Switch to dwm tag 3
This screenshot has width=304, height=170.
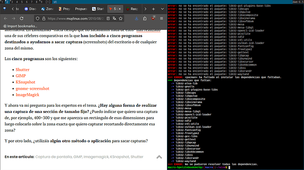tap(12, 2)
